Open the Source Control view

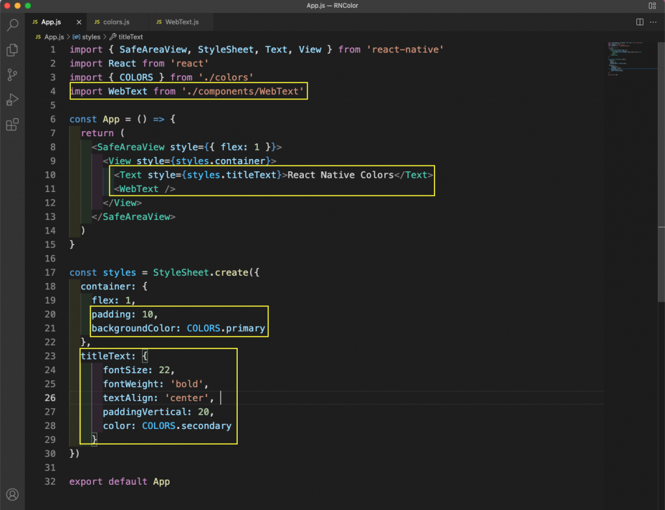point(13,75)
